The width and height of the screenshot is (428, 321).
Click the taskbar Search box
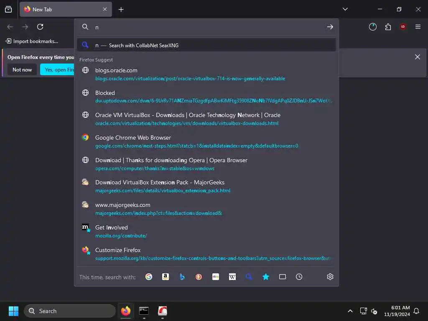[x=70, y=311]
